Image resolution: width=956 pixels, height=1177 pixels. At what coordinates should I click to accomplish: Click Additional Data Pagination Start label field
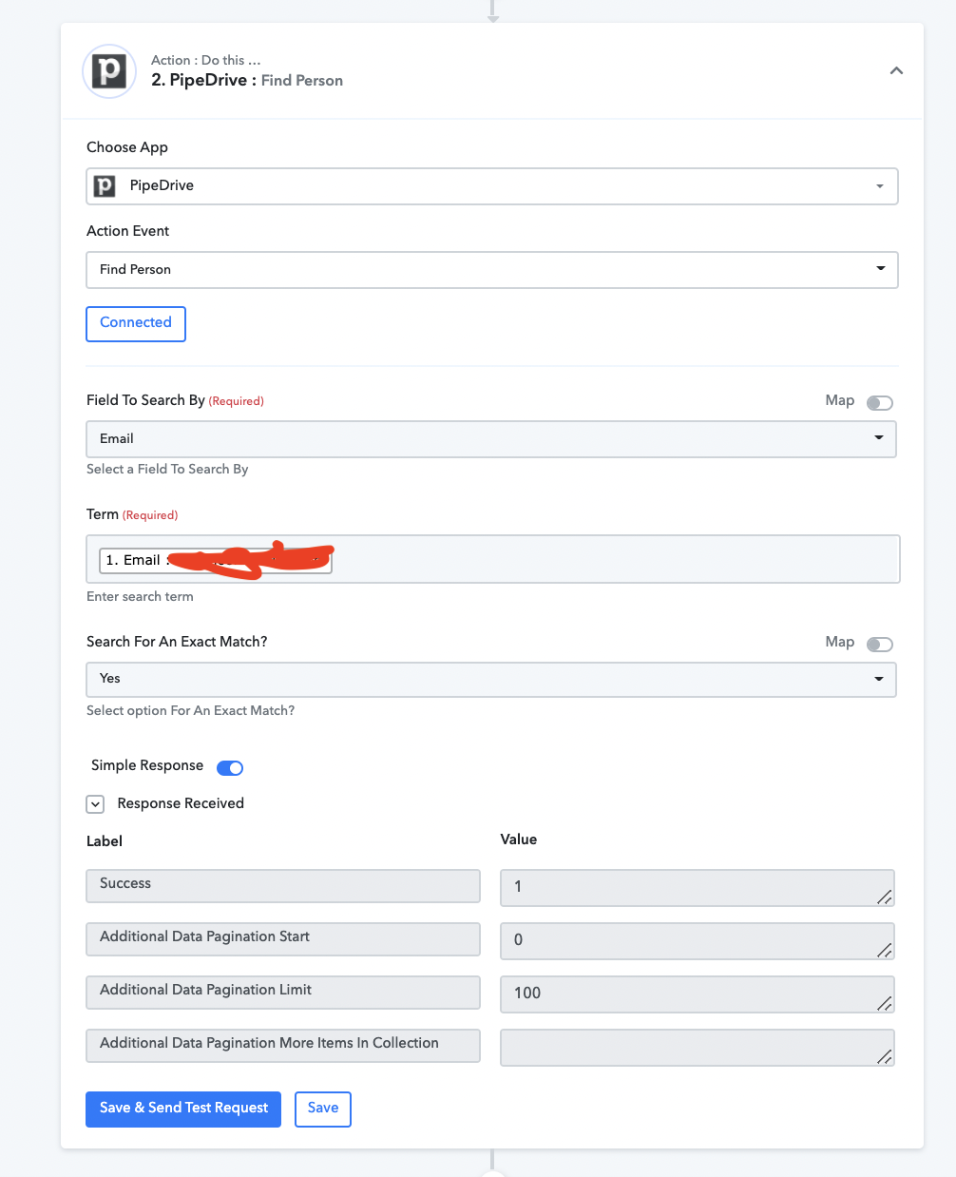(283, 938)
